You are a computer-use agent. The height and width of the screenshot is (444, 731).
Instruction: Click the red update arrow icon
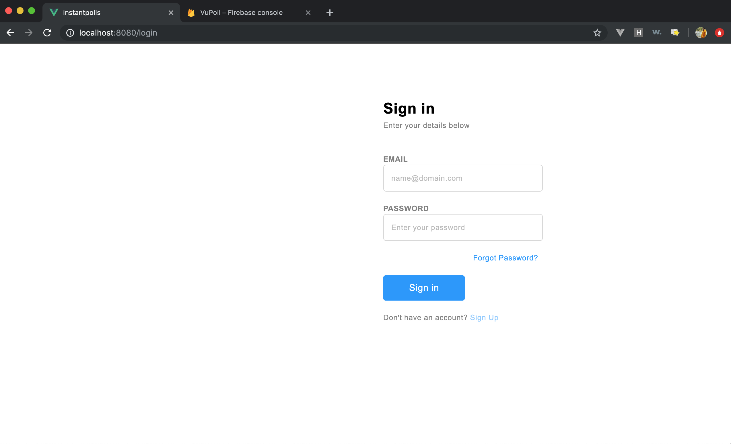719,33
